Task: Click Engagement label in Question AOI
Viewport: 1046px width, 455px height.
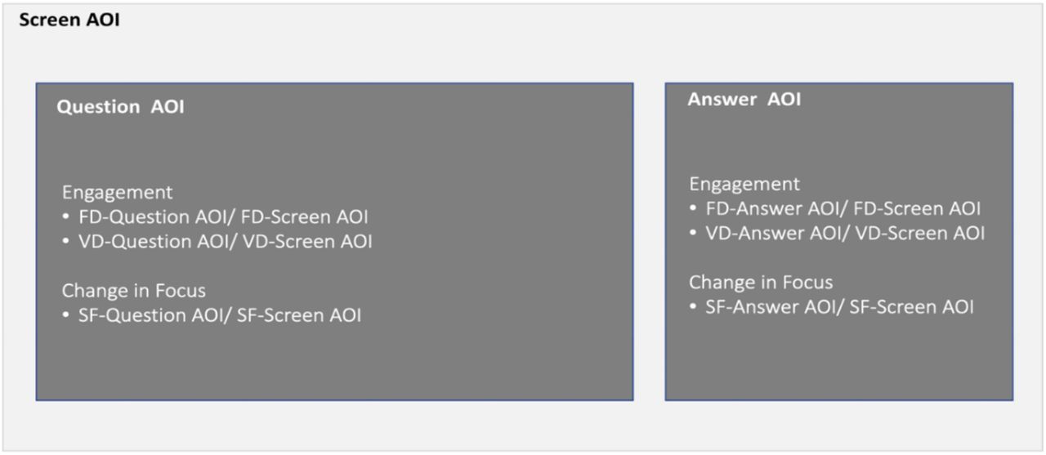Action: point(118,193)
